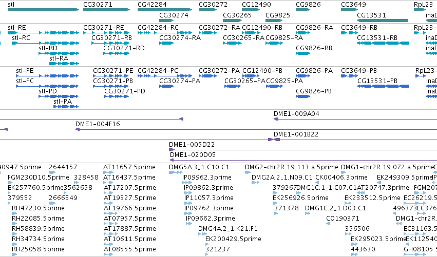Select transcript CG12490-RB
This screenshot has width=437, height=257.
(x=262, y=28)
